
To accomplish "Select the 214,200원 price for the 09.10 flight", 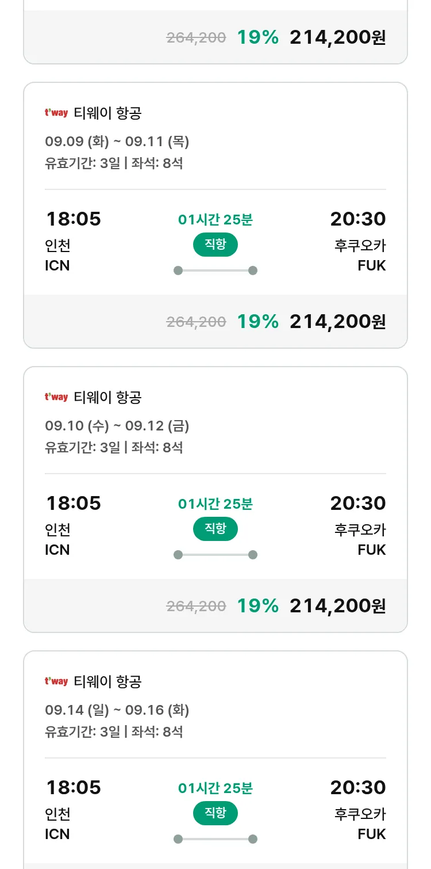I will pos(338,606).
